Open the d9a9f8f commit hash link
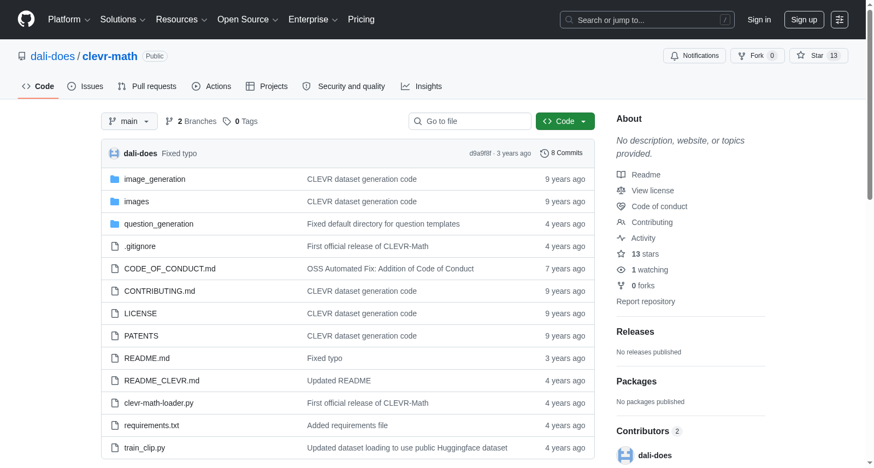 (x=480, y=153)
